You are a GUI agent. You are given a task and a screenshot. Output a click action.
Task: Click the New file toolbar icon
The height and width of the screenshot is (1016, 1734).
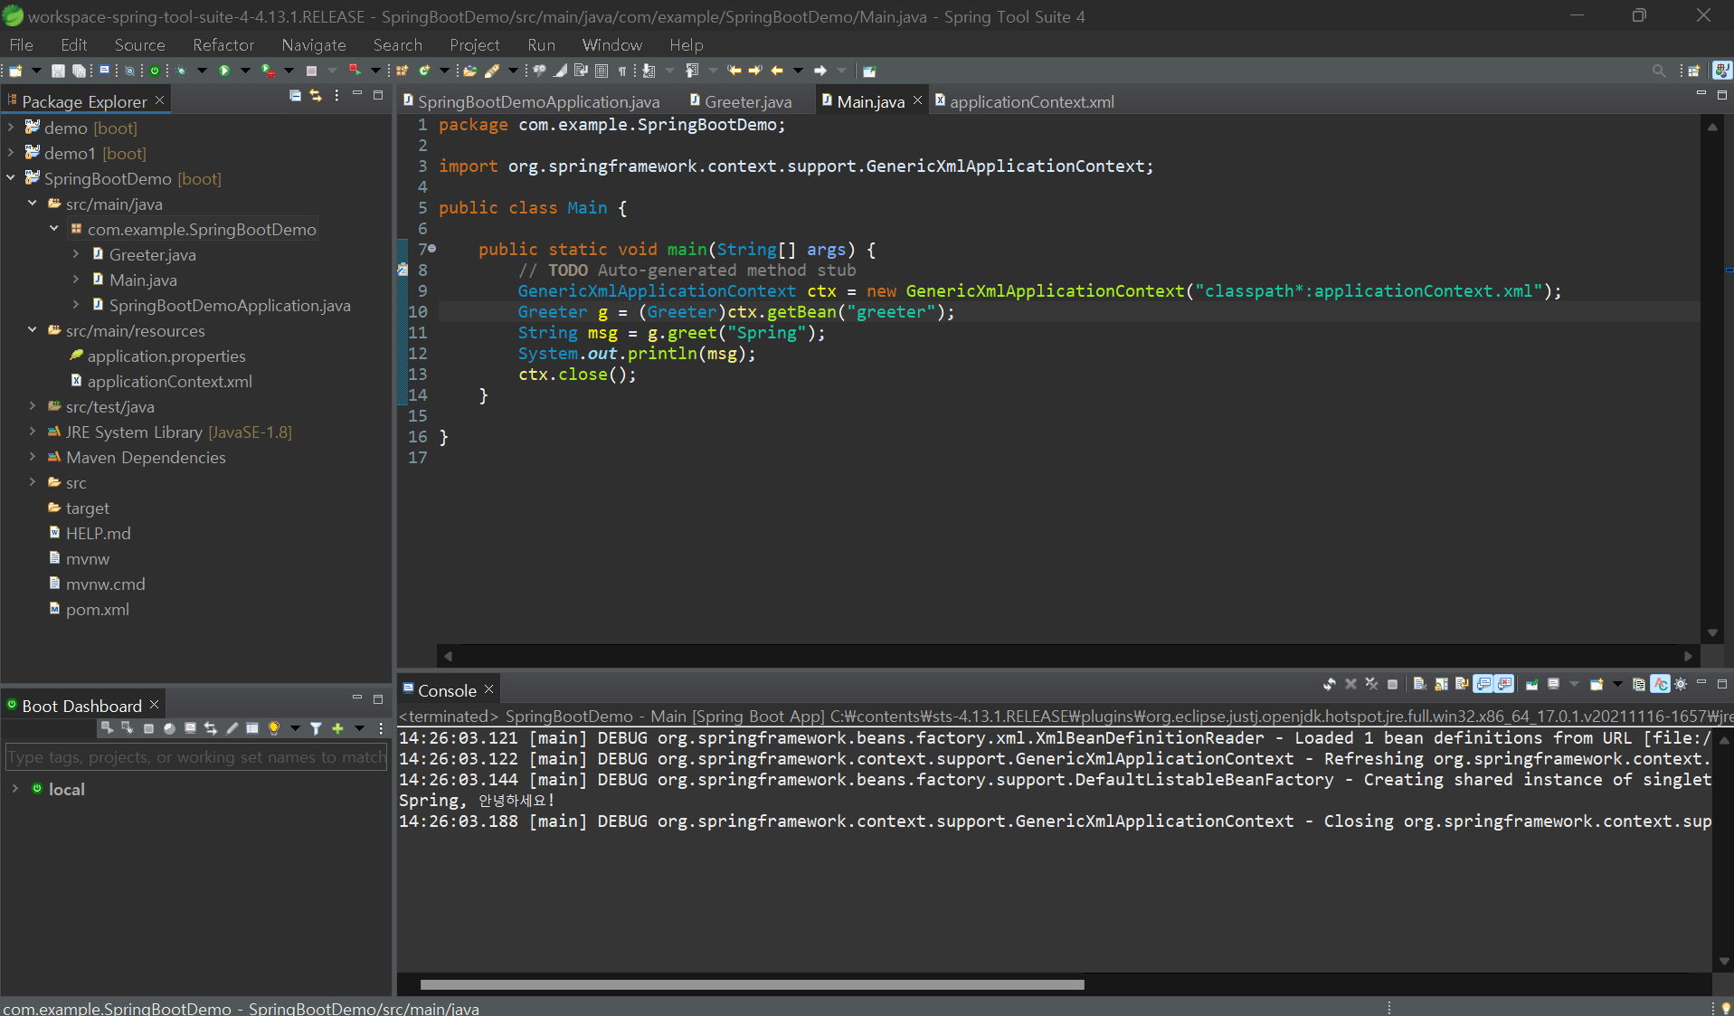[15, 71]
